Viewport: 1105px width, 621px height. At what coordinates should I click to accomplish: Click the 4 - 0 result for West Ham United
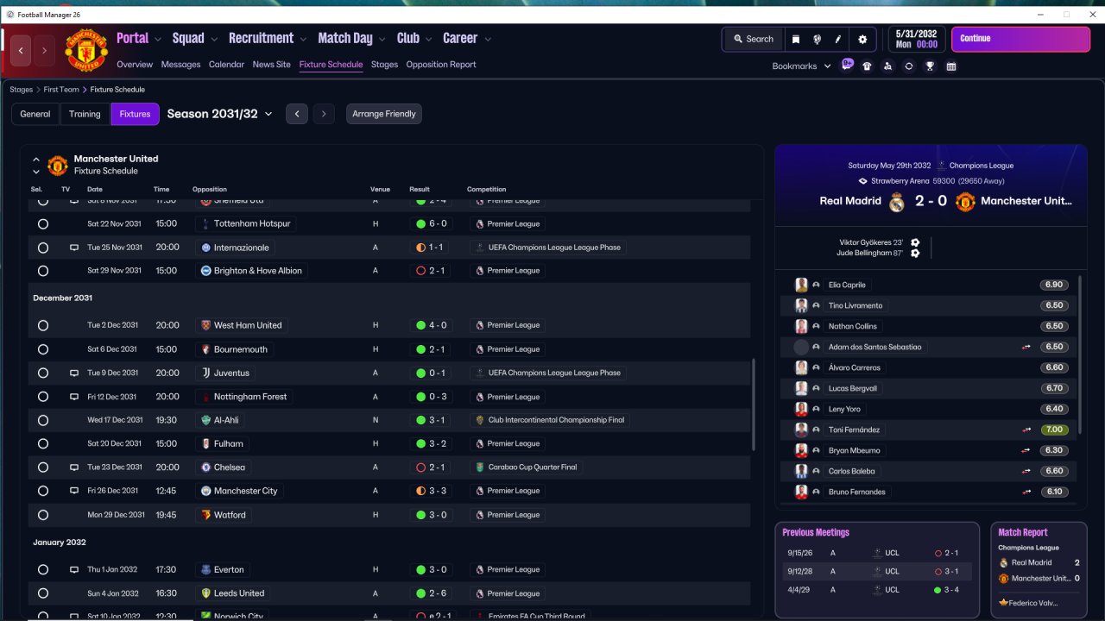[432, 325]
